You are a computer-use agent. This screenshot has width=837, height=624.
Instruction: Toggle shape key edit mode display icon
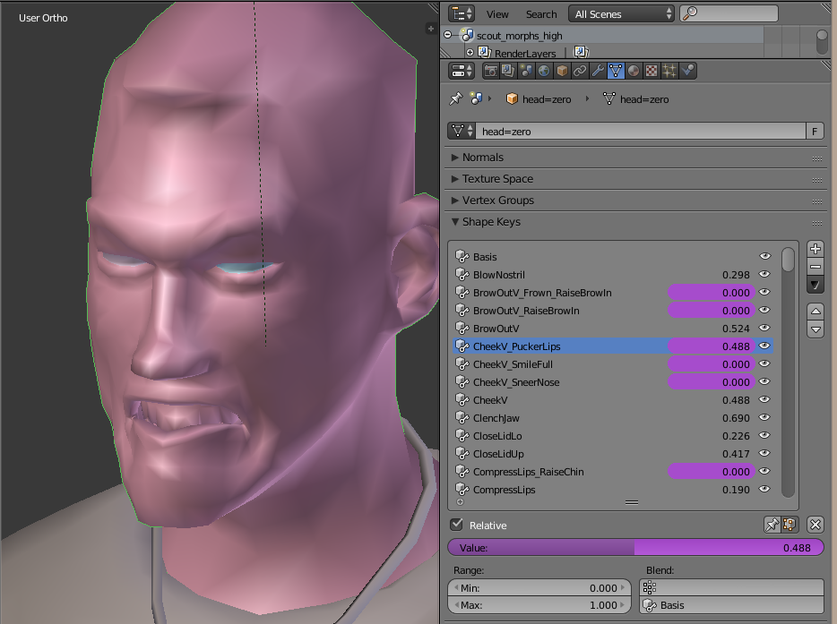pyautogui.click(x=790, y=525)
